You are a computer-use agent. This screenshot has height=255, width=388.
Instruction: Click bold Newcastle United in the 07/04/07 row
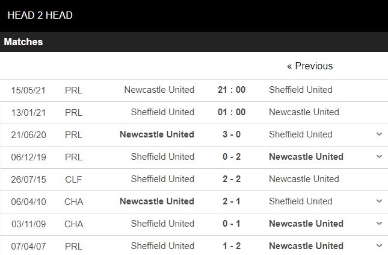click(306, 246)
